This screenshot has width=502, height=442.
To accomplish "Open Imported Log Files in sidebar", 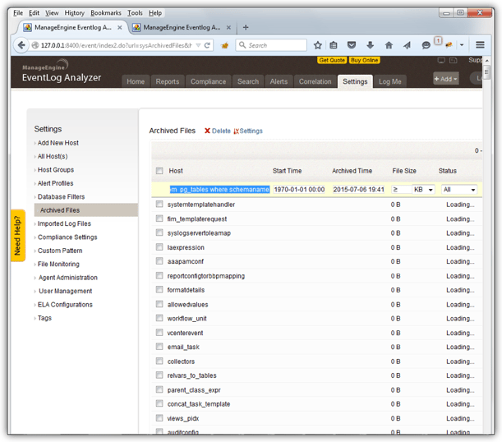I will 64,223.
